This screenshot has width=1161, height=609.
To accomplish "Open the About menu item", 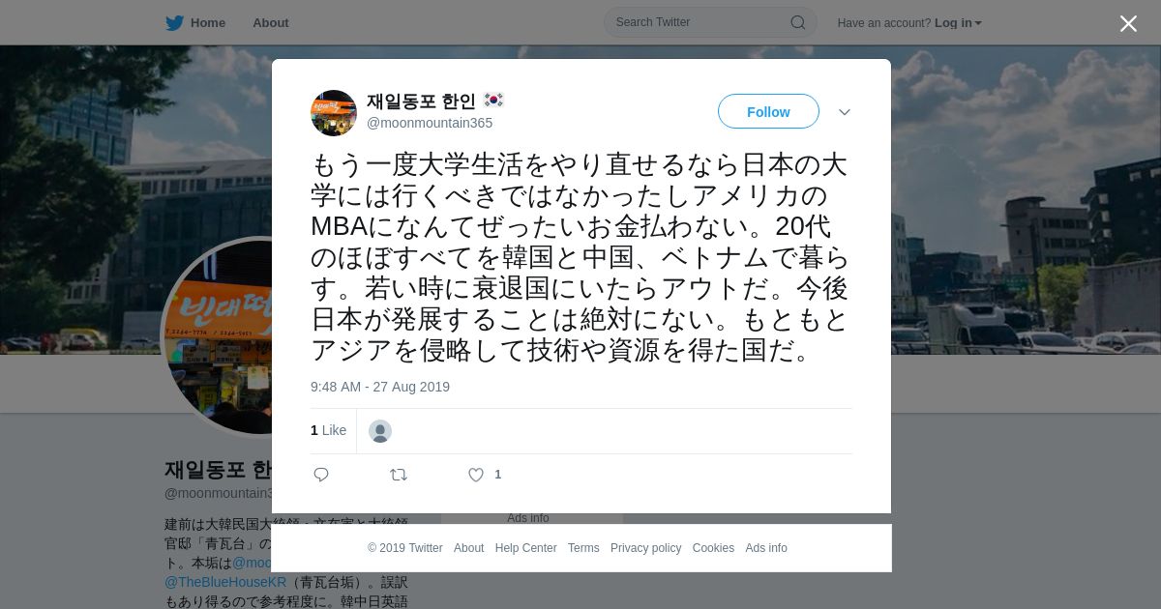I will pyautogui.click(x=271, y=22).
